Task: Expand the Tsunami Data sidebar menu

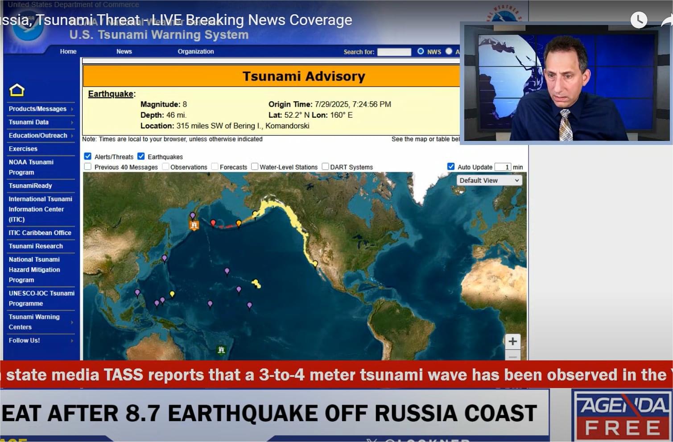Action: point(41,122)
